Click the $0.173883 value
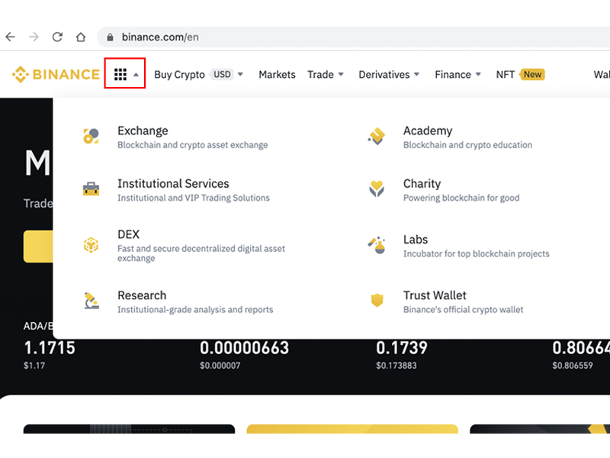610x458 pixels. tap(396, 366)
